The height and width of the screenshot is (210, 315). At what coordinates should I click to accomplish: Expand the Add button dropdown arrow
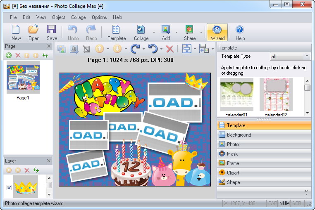pos(177,32)
